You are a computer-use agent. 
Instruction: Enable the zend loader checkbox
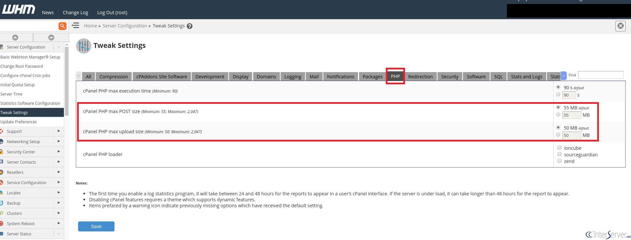coord(560,161)
